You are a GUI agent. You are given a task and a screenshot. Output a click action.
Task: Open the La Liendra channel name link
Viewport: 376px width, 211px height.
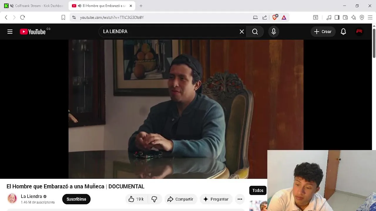click(31, 196)
